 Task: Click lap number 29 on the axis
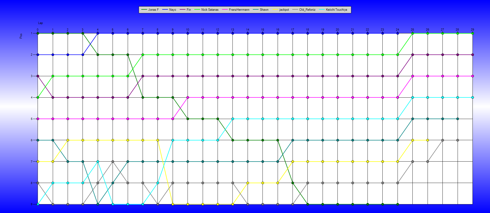(472, 29)
